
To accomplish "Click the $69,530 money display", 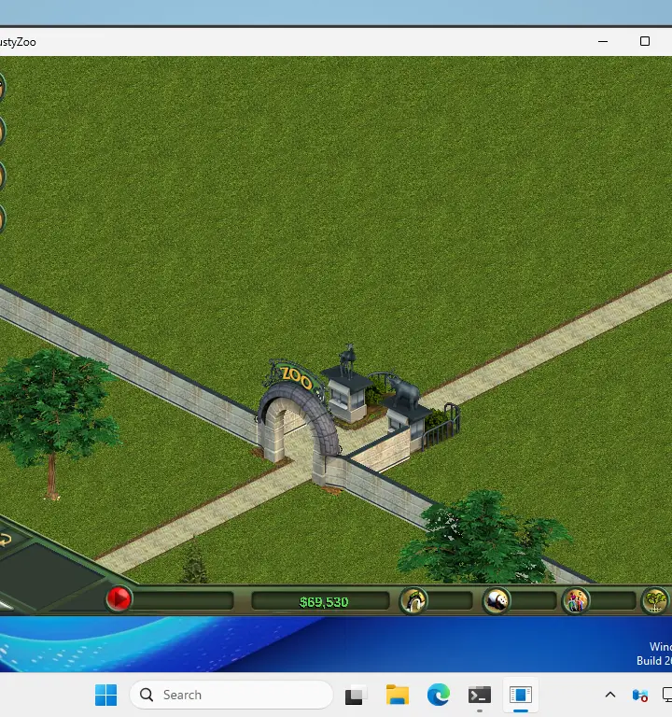I will click(x=323, y=602).
